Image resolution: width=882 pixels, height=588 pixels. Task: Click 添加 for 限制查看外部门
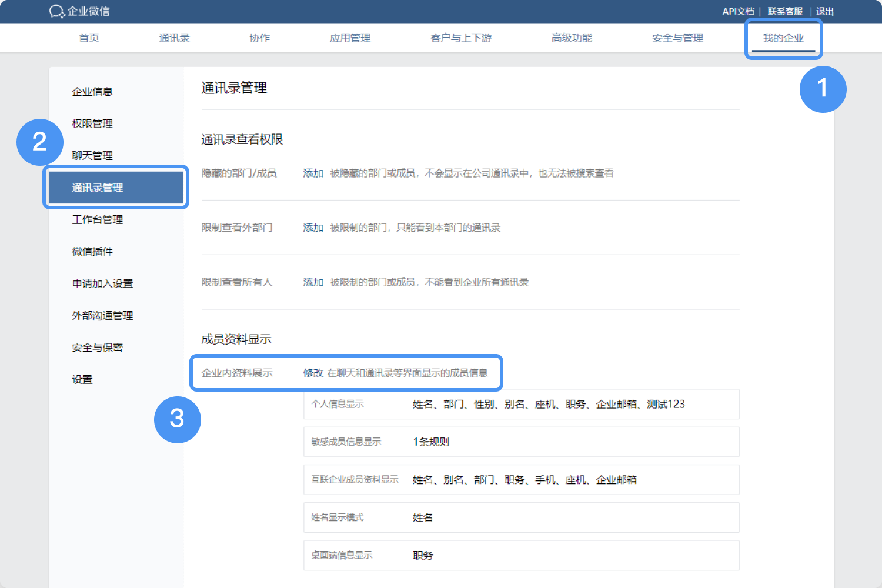(313, 228)
